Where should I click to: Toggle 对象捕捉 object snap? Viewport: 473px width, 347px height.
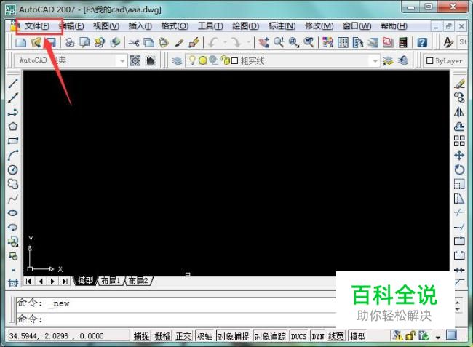tap(233, 336)
